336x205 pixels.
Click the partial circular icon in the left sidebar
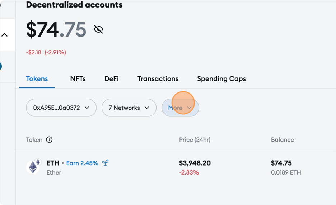(1, 66)
